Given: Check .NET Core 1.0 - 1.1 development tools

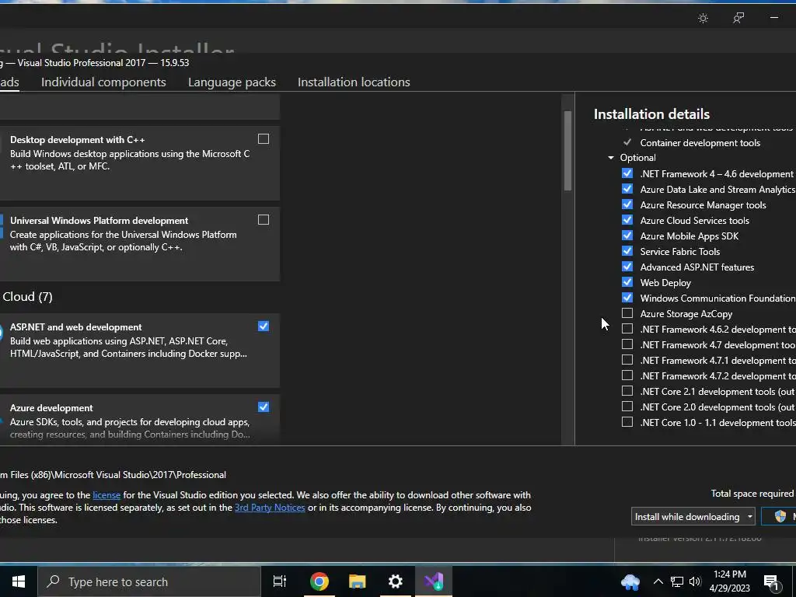Looking at the screenshot, I should point(627,422).
